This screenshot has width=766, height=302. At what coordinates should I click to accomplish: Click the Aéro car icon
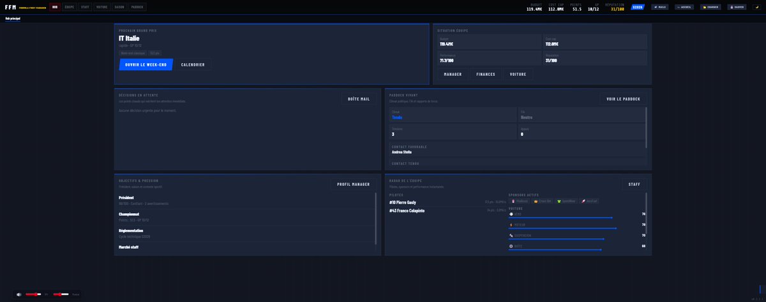click(x=511, y=214)
